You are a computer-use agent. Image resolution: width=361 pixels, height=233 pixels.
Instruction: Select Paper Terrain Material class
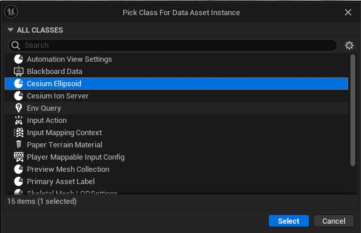click(176, 144)
